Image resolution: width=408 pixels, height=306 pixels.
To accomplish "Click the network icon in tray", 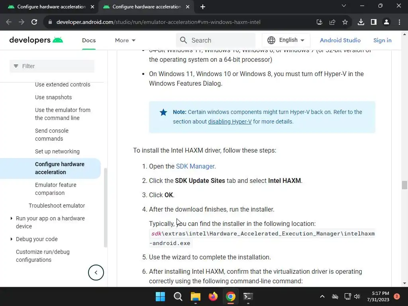I will tap(347, 296).
